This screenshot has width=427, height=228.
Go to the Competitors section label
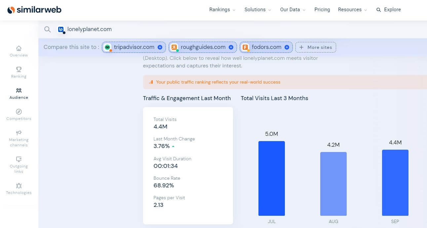pyautogui.click(x=19, y=119)
